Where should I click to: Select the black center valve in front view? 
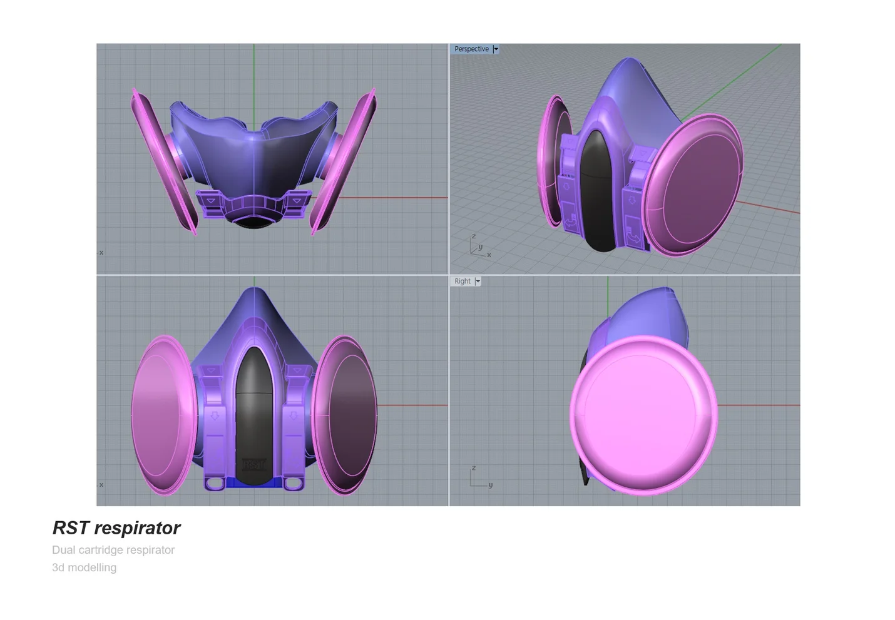tap(254, 416)
